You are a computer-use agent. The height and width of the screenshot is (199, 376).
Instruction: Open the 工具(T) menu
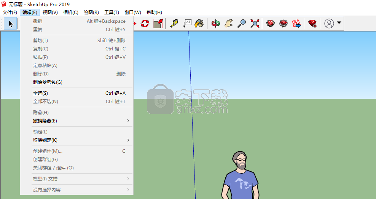tap(112, 13)
